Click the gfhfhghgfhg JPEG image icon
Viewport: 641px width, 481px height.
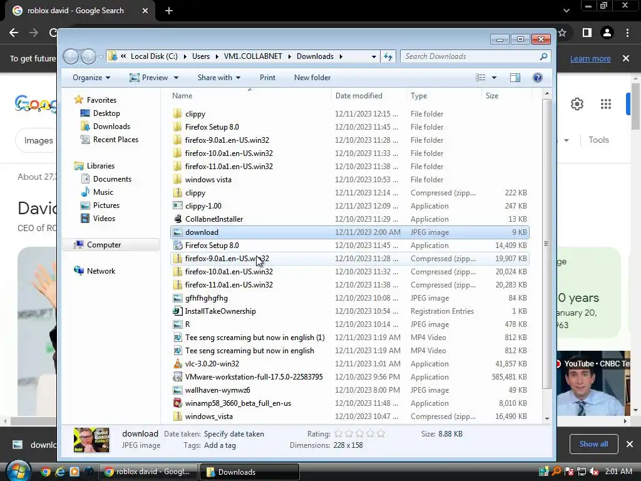click(x=177, y=298)
